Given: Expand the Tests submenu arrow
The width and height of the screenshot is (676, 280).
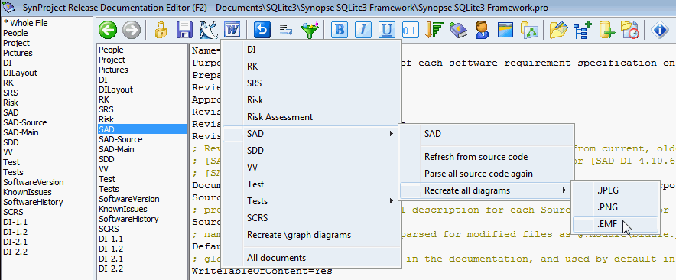Looking at the screenshot, I should tap(392, 201).
